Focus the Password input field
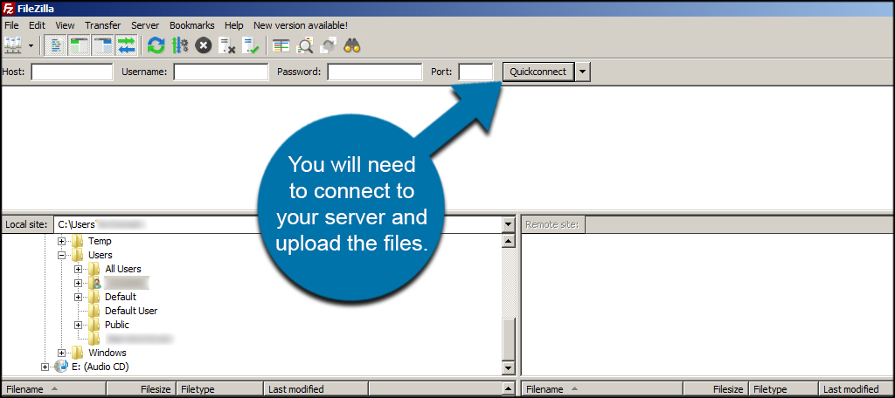Image resolution: width=895 pixels, height=398 pixels. click(x=374, y=72)
